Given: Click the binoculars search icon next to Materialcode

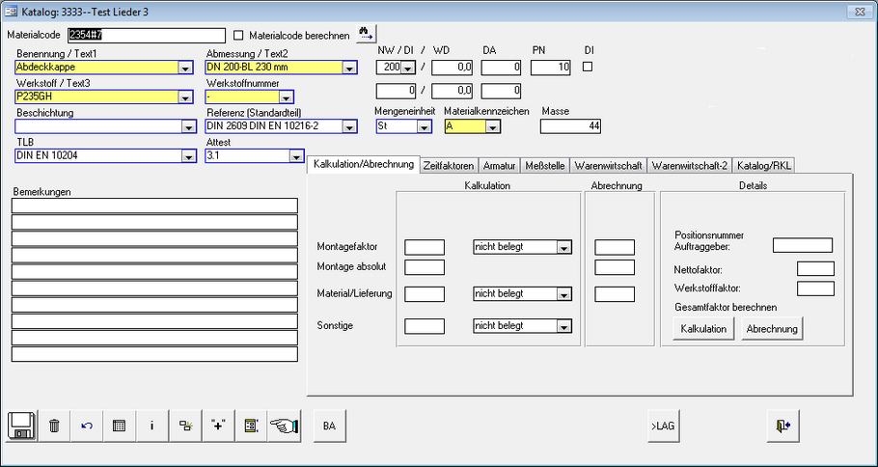Looking at the screenshot, I should tap(366, 34).
